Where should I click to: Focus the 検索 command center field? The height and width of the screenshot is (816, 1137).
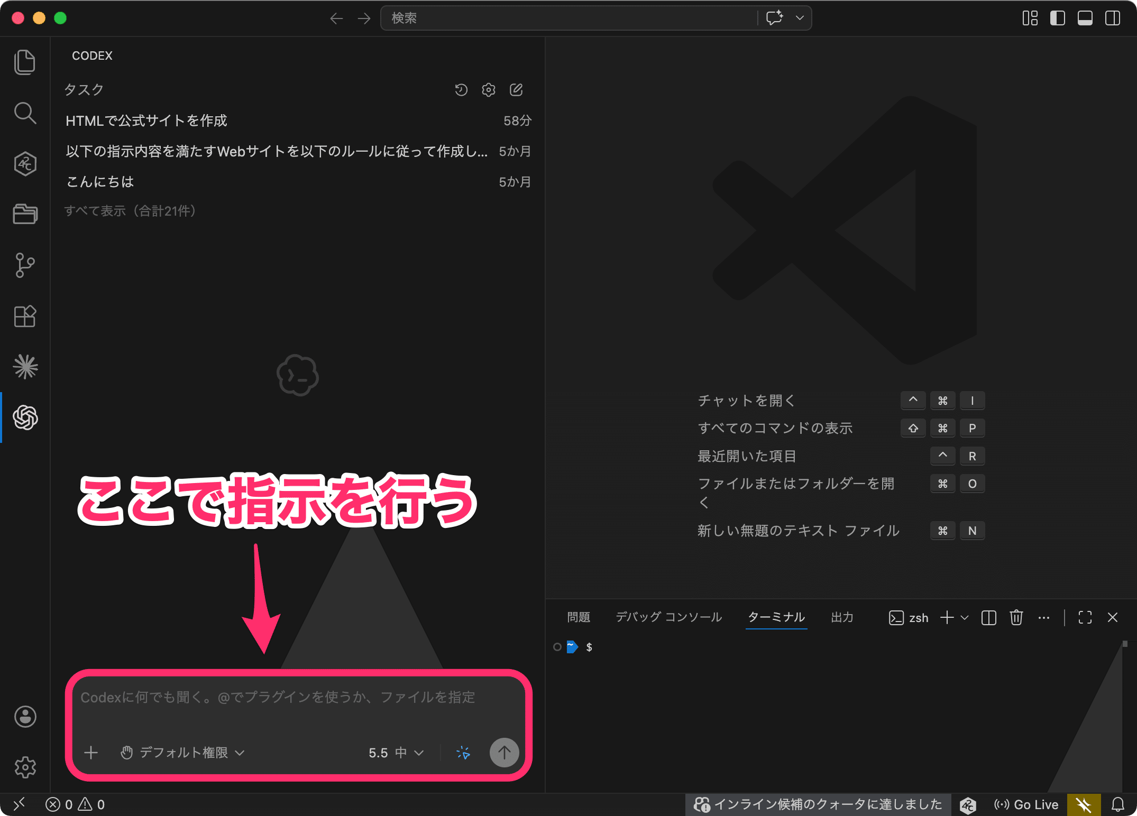click(569, 18)
